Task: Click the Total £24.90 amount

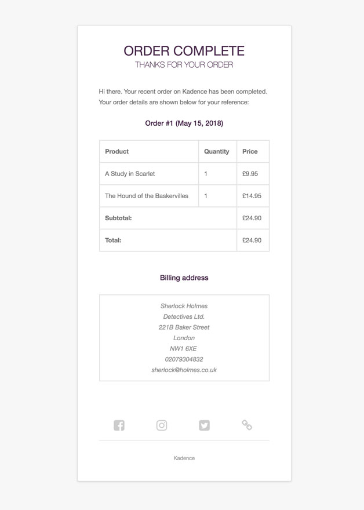Action: (252, 241)
